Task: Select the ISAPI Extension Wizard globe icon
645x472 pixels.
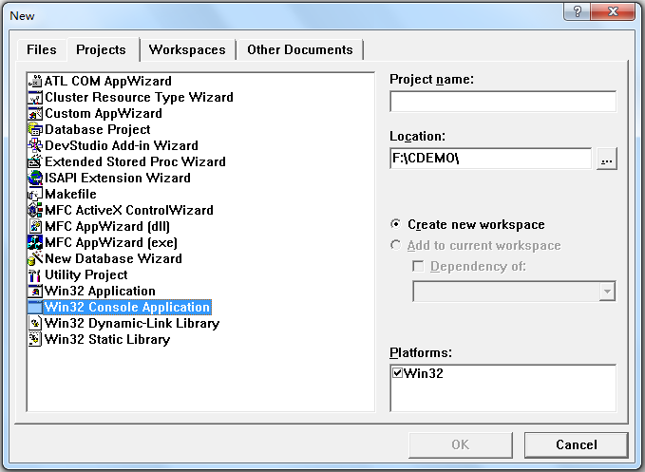Action: pos(35,178)
